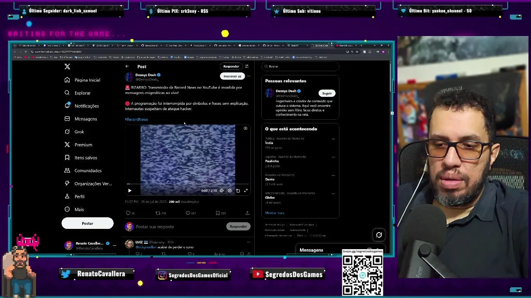Open account menu for Renato Cavallera
Viewport: 531px width, 298px height.
(90, 245)
